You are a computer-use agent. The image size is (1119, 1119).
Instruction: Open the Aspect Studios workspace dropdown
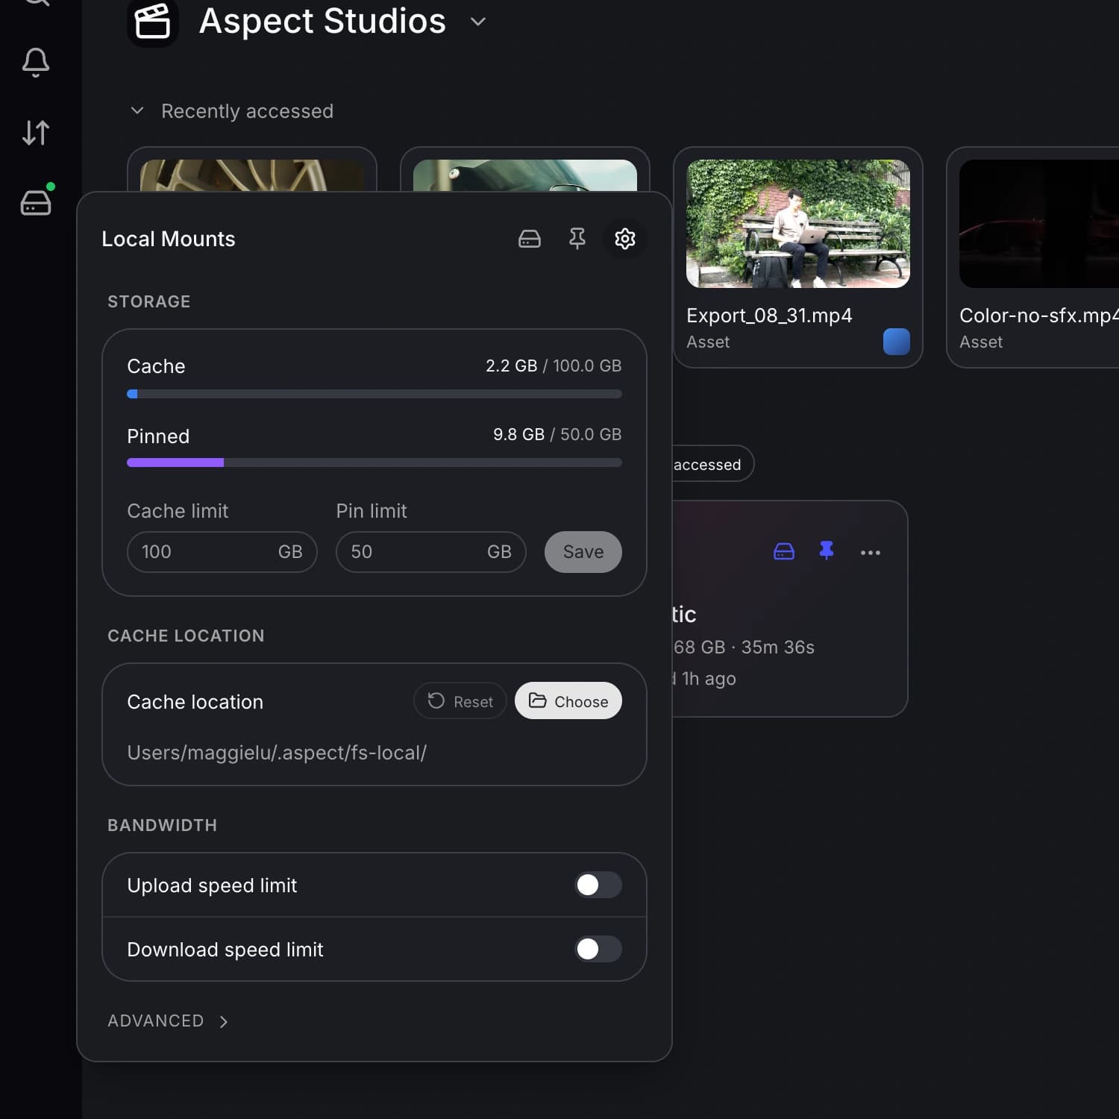pos(478,22)
